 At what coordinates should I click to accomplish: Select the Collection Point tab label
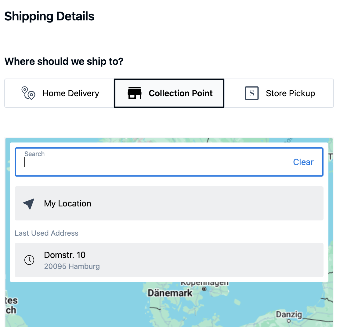pyautogui.click(x=181, y=93)
